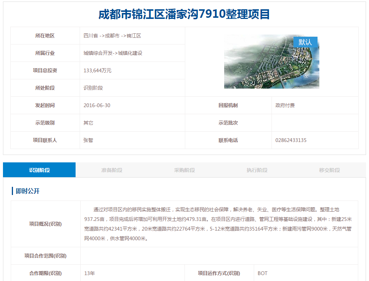369x281 pixels.
Task: Click the 项目联系人 label
Action: (x=45, y=140)
